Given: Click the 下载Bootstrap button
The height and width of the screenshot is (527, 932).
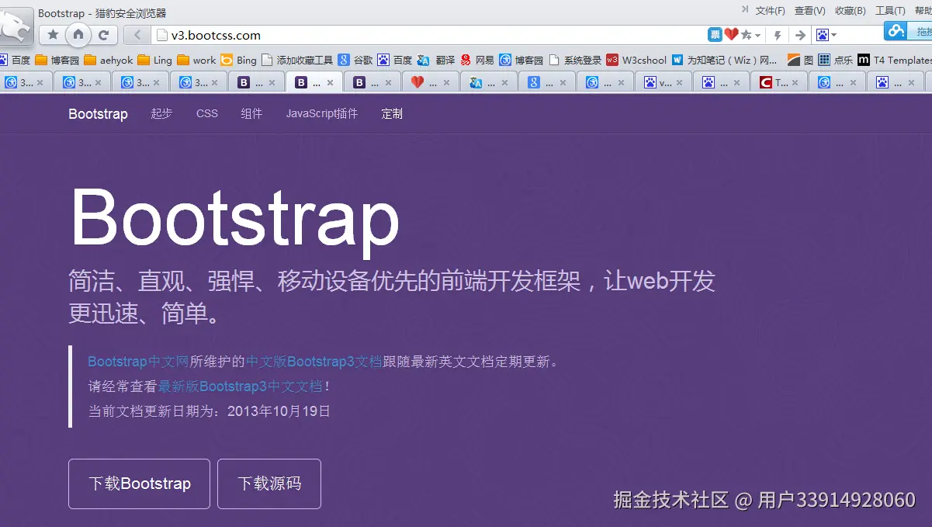Looking at the screenshot, I should 139,484.
